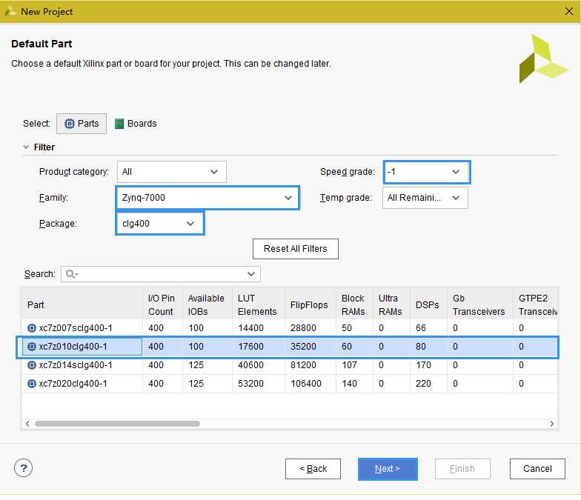Click DSPs value 220
The width and height of the screenshot is (581, 500).
(x=424, y=384)
